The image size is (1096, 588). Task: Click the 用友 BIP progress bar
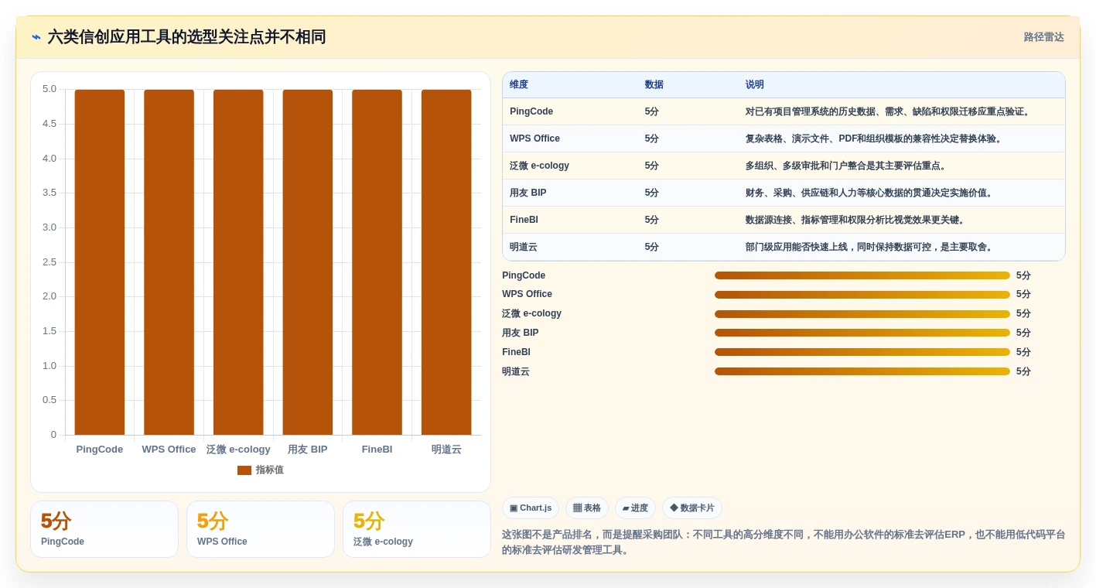(x=862, y=333)
